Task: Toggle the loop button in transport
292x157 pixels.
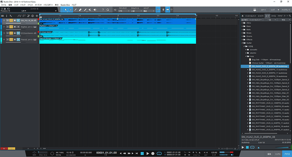Action: coord(159,153)
